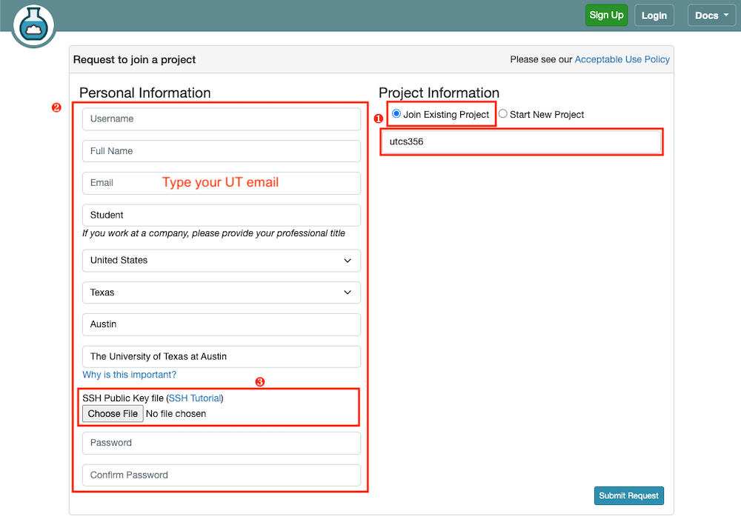Screen dimensions: 741x522
Task: Click the green Sign Up button
Action: (606, 15)
